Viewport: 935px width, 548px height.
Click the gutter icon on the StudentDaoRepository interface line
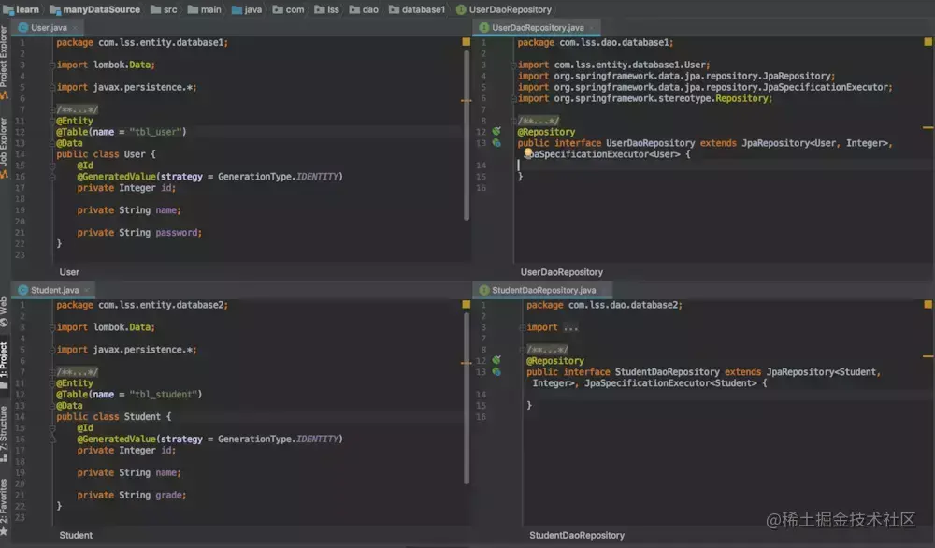[496, 372]
